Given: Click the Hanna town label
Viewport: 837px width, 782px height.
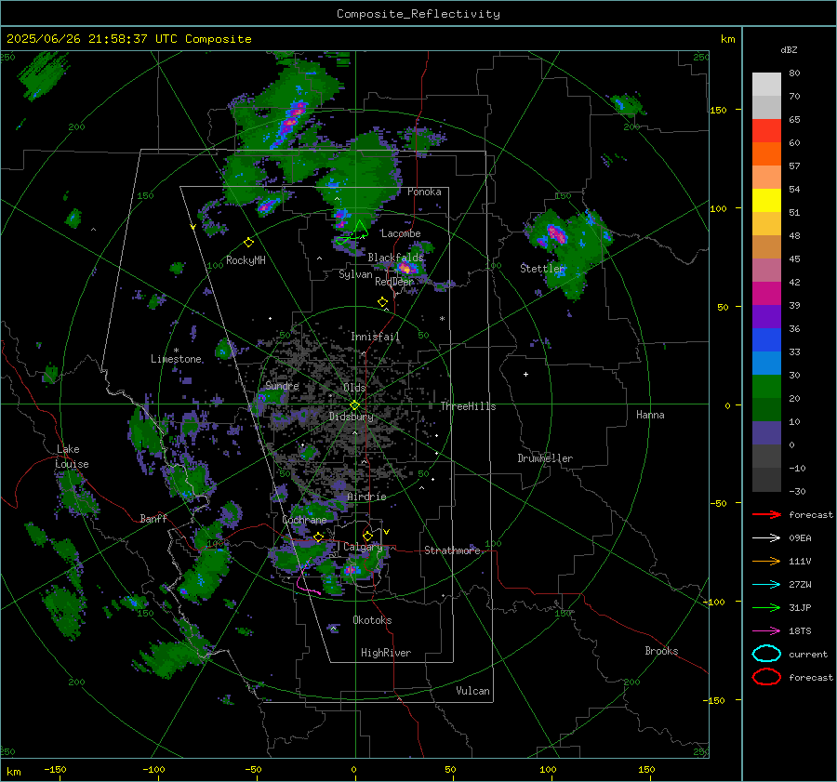Looking at the screenshot, I should [x=650, y=415].
